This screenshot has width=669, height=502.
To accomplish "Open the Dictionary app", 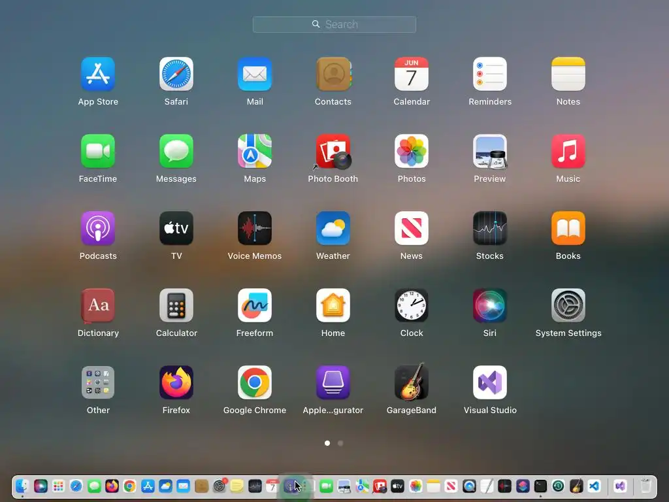I will click(x=98, y=306).
